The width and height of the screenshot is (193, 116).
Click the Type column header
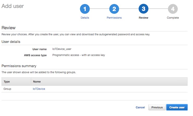point(7,82)
